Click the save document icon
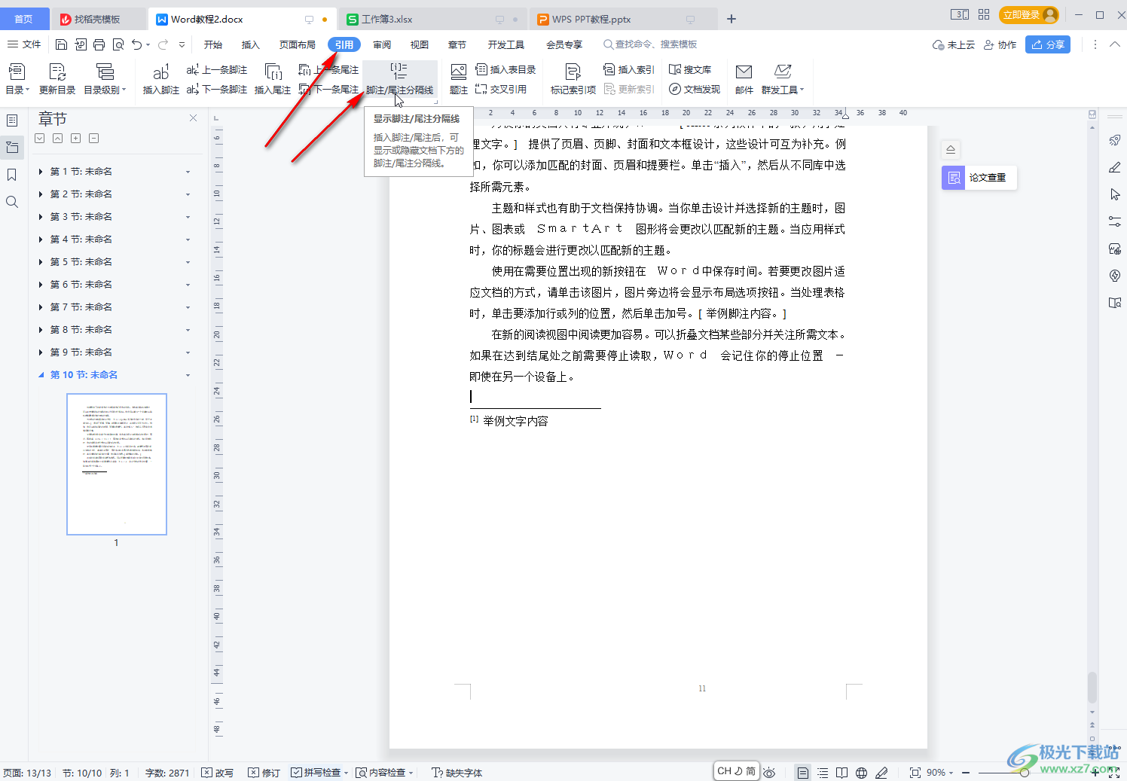Image resolution: width=1127 pixels, height=781 pixels. click(62, 44)
